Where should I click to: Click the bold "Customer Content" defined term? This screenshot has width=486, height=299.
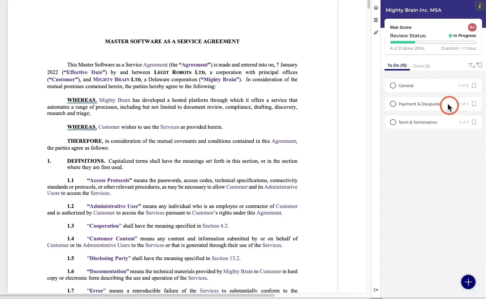(112, 239)
